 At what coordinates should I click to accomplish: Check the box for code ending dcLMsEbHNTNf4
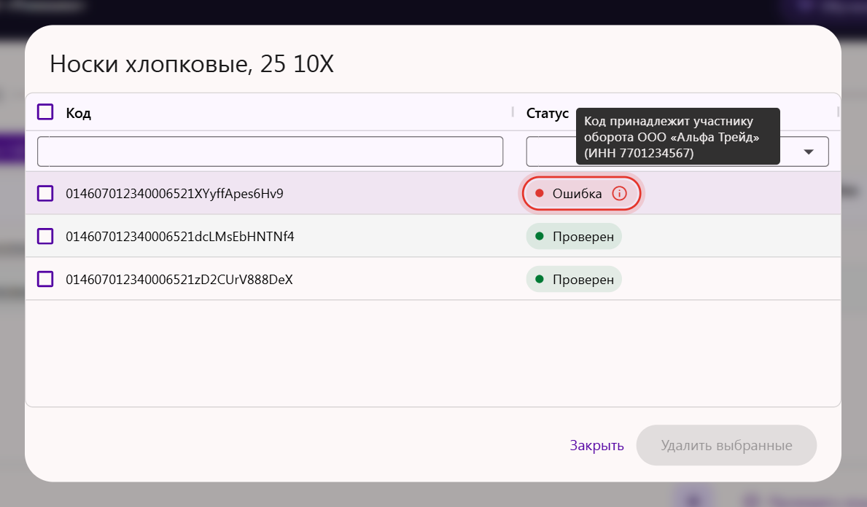click(45, 236)
